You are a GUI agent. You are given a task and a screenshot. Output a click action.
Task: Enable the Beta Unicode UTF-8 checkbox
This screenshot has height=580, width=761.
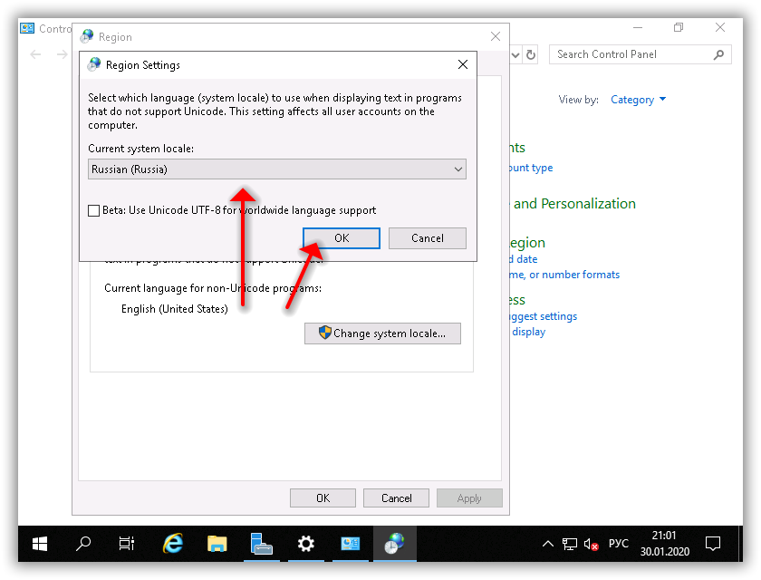[x=94, y=210]
